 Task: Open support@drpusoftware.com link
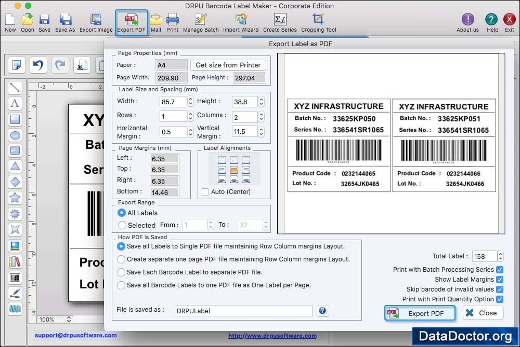(x=75, y=335)
